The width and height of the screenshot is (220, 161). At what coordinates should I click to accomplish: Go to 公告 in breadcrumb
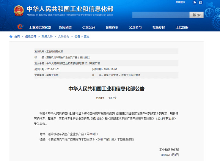(77, 36)
